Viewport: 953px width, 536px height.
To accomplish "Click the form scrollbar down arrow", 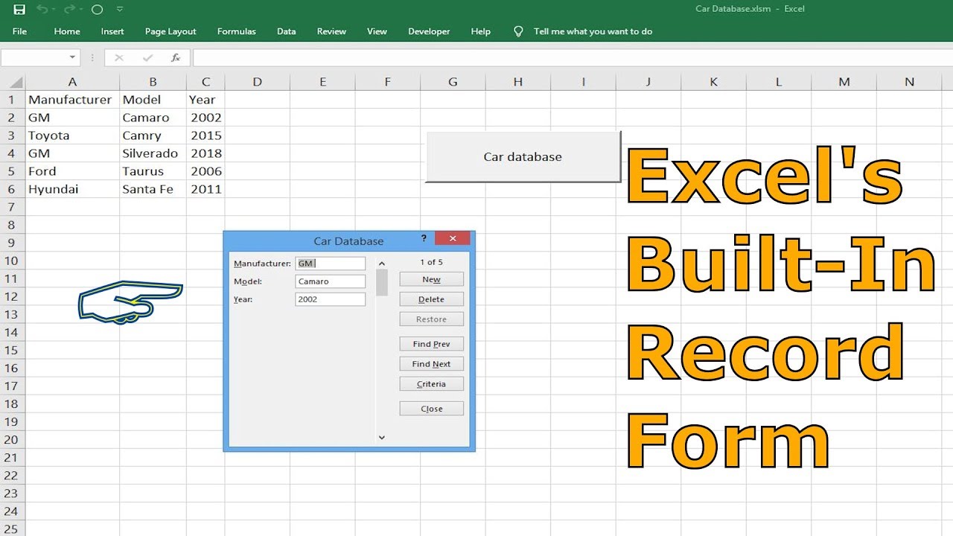I will pos(382,438).
